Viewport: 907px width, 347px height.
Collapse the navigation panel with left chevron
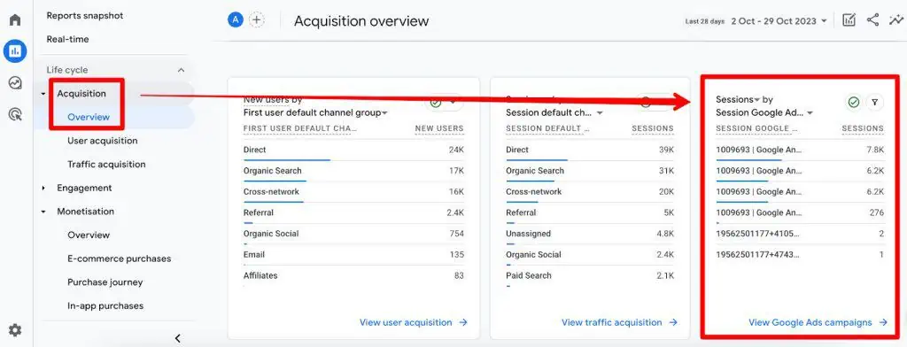[x=177, y=338]
